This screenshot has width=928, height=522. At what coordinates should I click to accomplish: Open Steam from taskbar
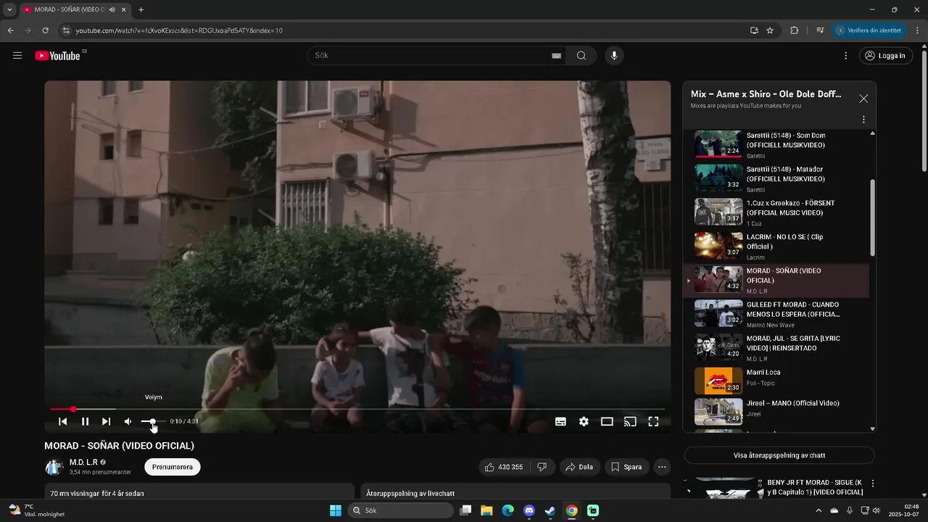tap(550, 510)
